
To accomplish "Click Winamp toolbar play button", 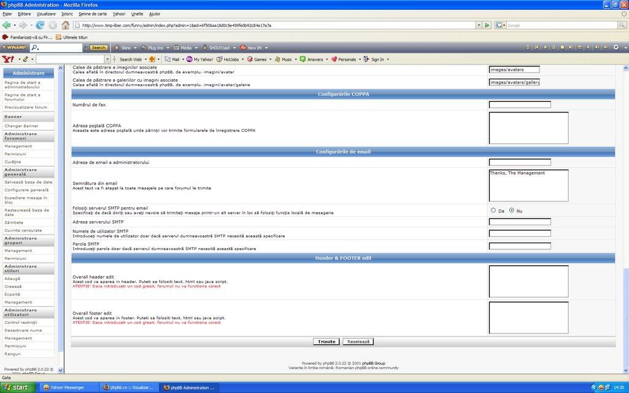I will [545, 47].
